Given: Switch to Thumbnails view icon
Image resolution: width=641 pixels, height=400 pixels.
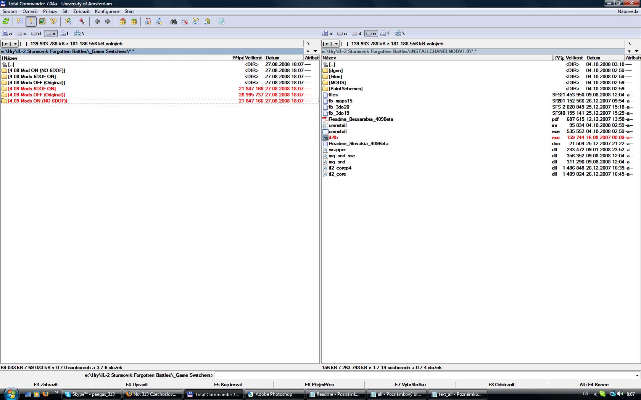Looking at the screenshot, I should [x=42, y=22].
